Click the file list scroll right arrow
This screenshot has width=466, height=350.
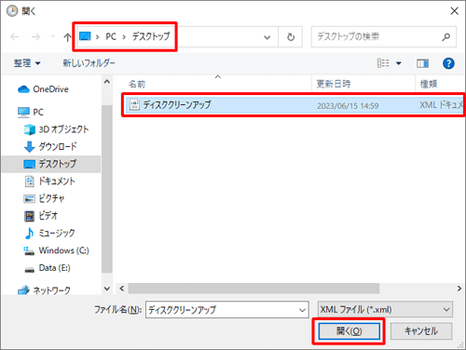(459, 289)
